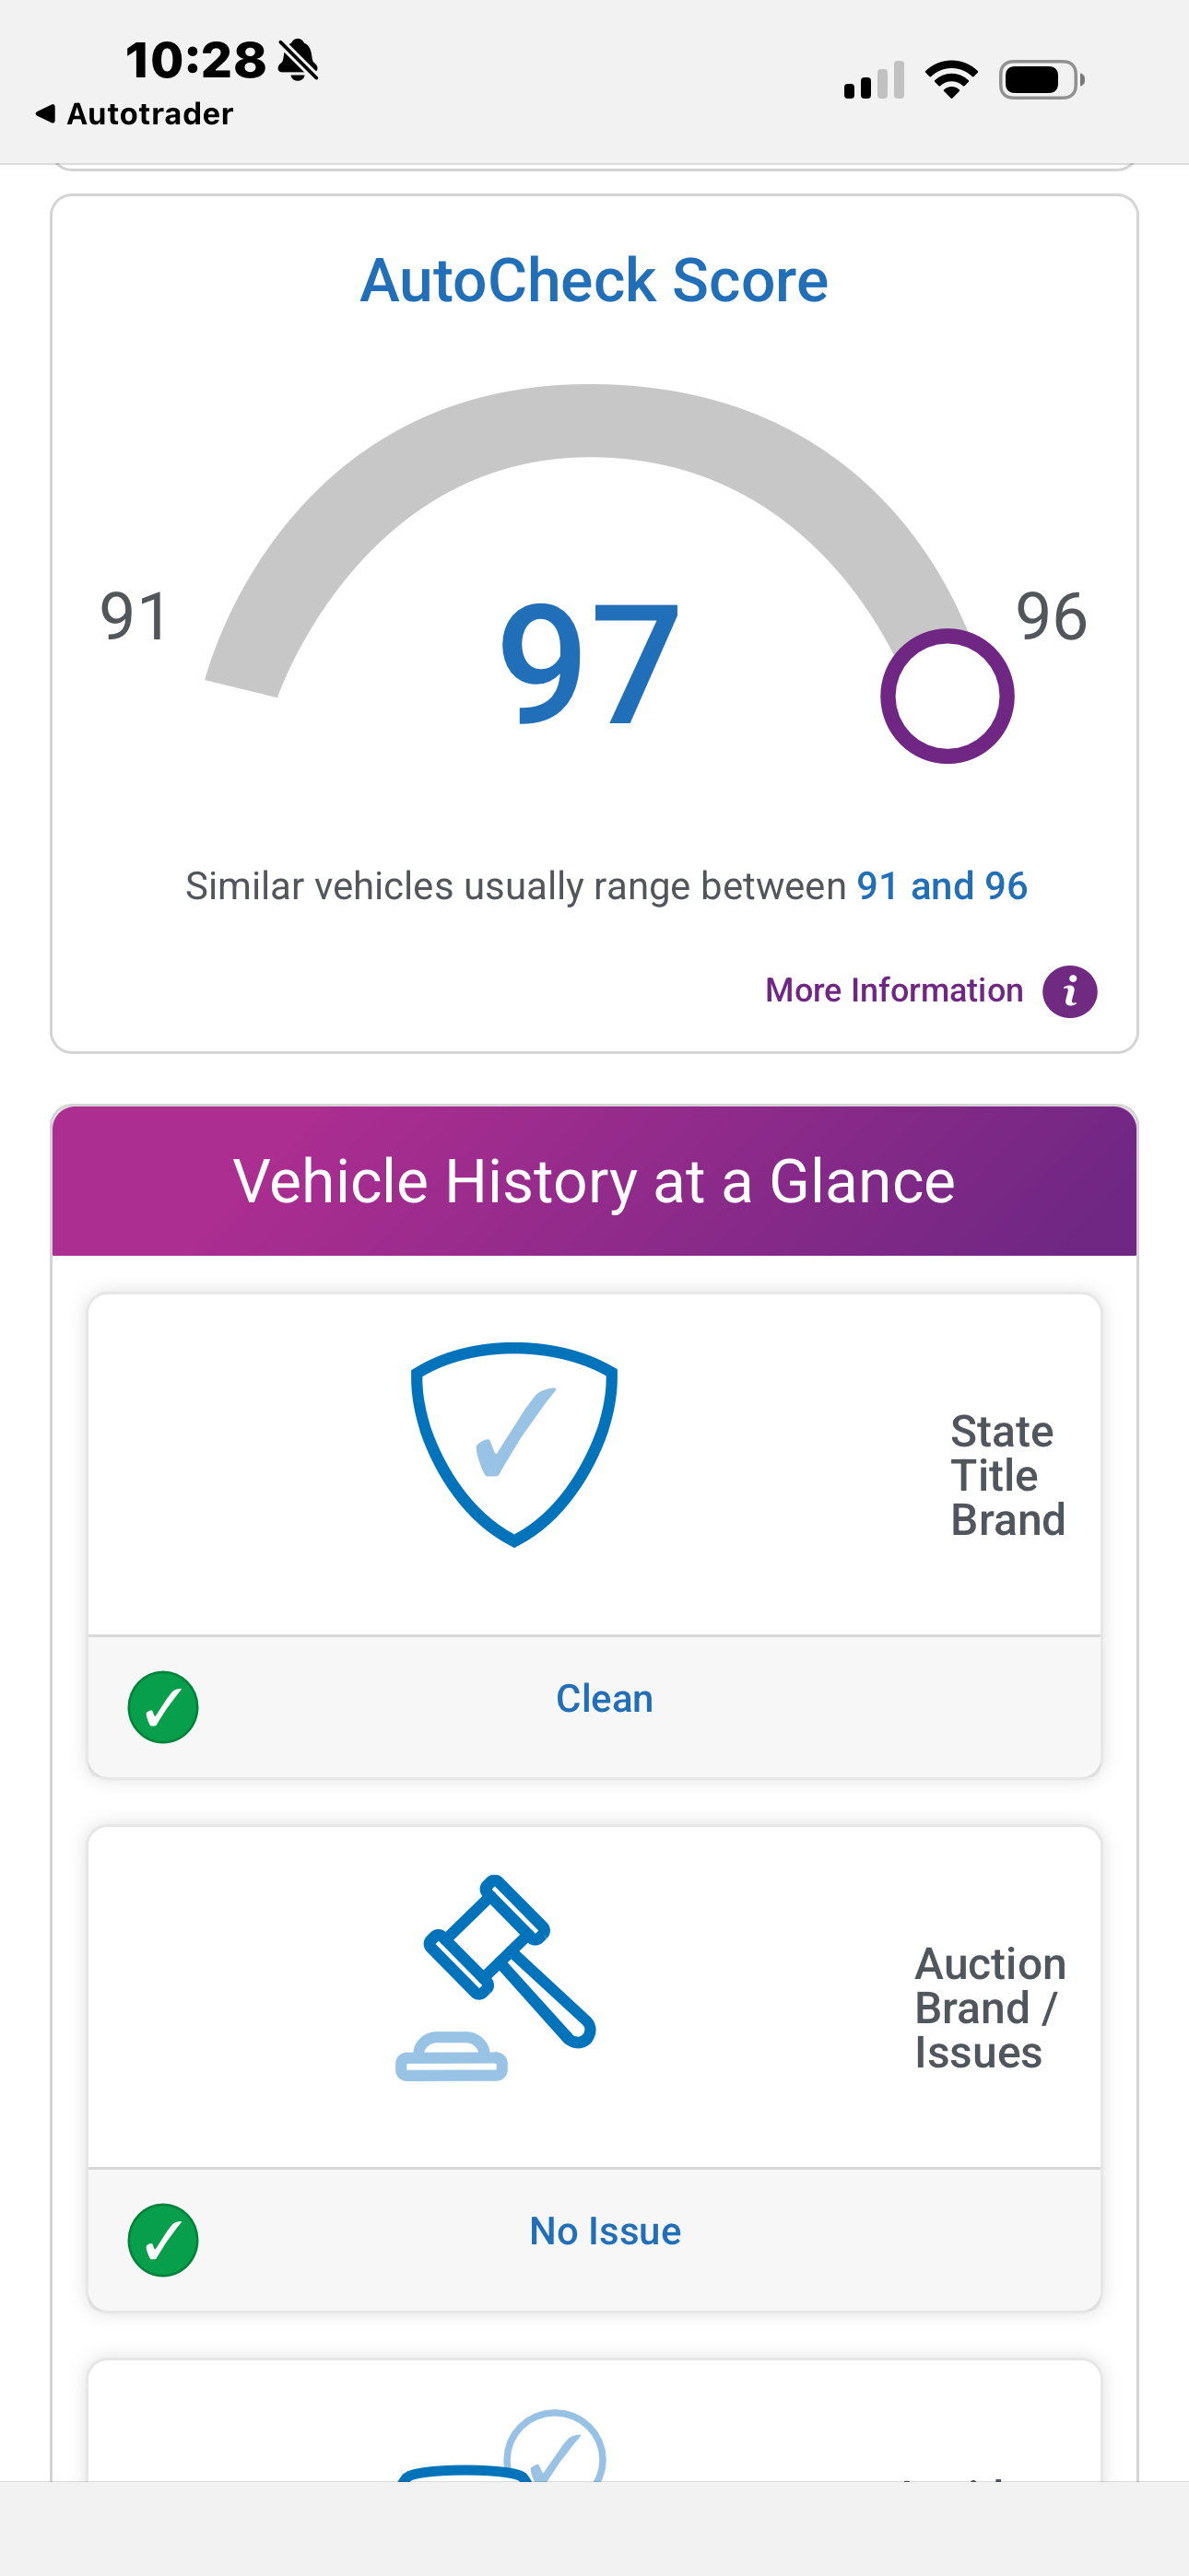Screen dimensions: 1189x2576
Task: Tap the Wi-Fi status icon
Action: pos(951,80)
